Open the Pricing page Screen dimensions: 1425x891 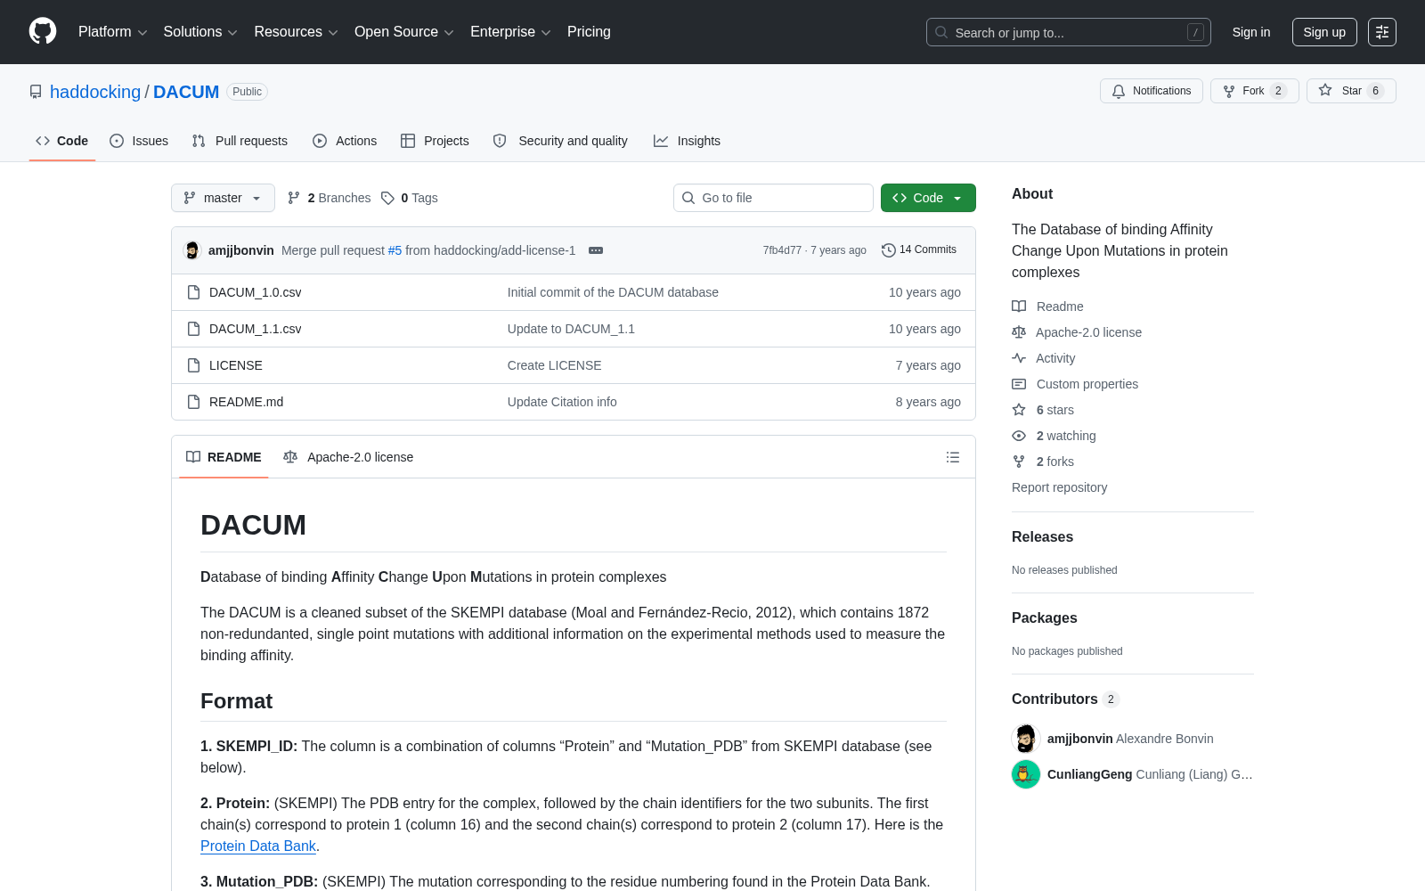click(589, 32)
